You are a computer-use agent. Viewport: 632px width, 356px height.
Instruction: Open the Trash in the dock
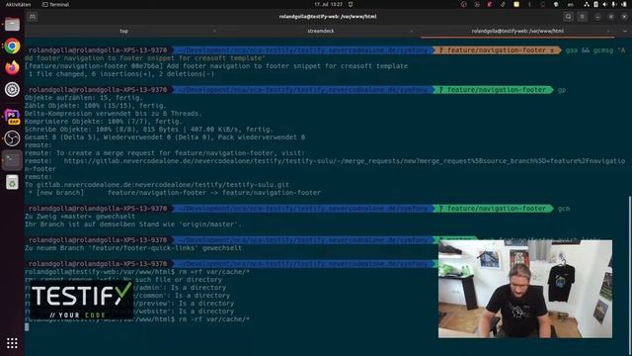pyautogui.click(x=12, y=182)
